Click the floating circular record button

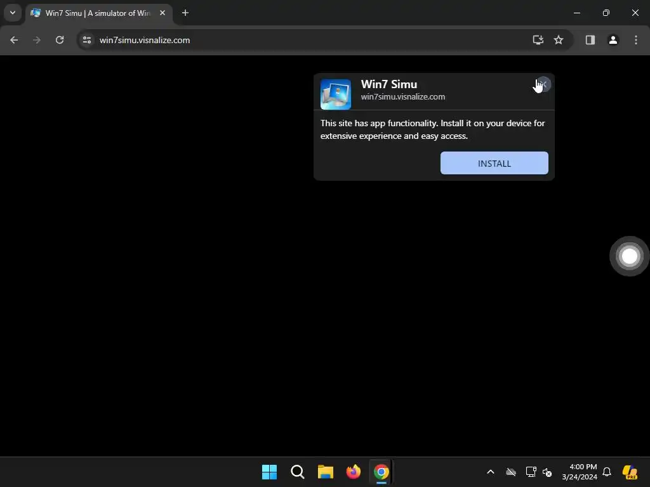point(629,256)
